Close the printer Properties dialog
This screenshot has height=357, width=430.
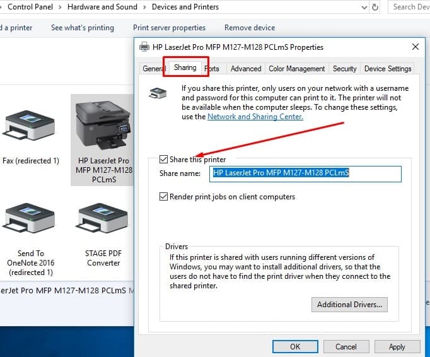pyautogui.click(x=415, y=47)
